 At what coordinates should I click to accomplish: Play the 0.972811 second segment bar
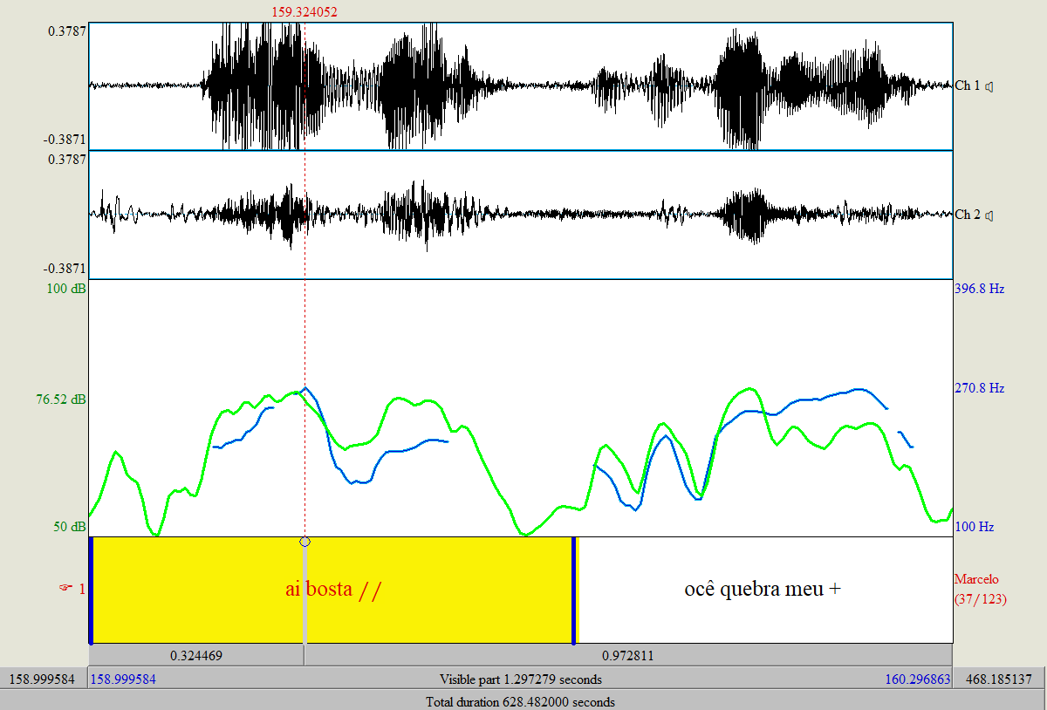click(628, 655)
